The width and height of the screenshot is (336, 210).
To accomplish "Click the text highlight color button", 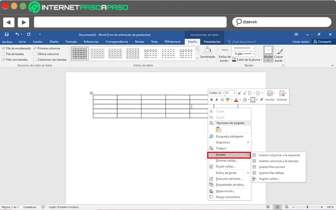I will click(x=228, y=100).
